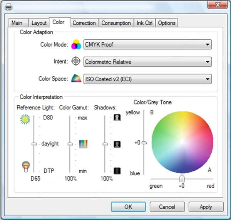Viewport: 231px width, 220px height.
Task: Open the Consumption tab
Action: pyautogui.click(x=116, y=23)
